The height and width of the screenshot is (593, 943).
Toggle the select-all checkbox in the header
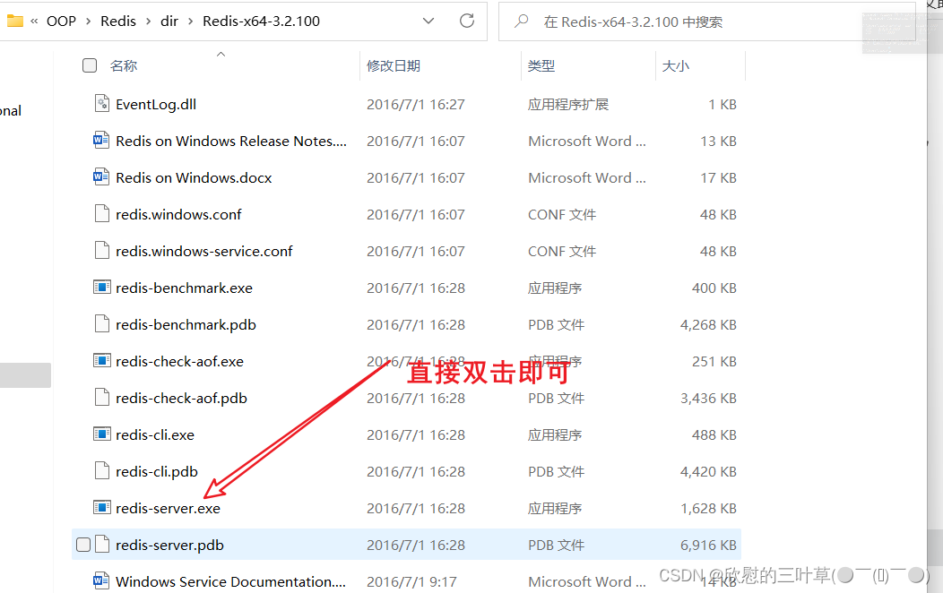90,65
